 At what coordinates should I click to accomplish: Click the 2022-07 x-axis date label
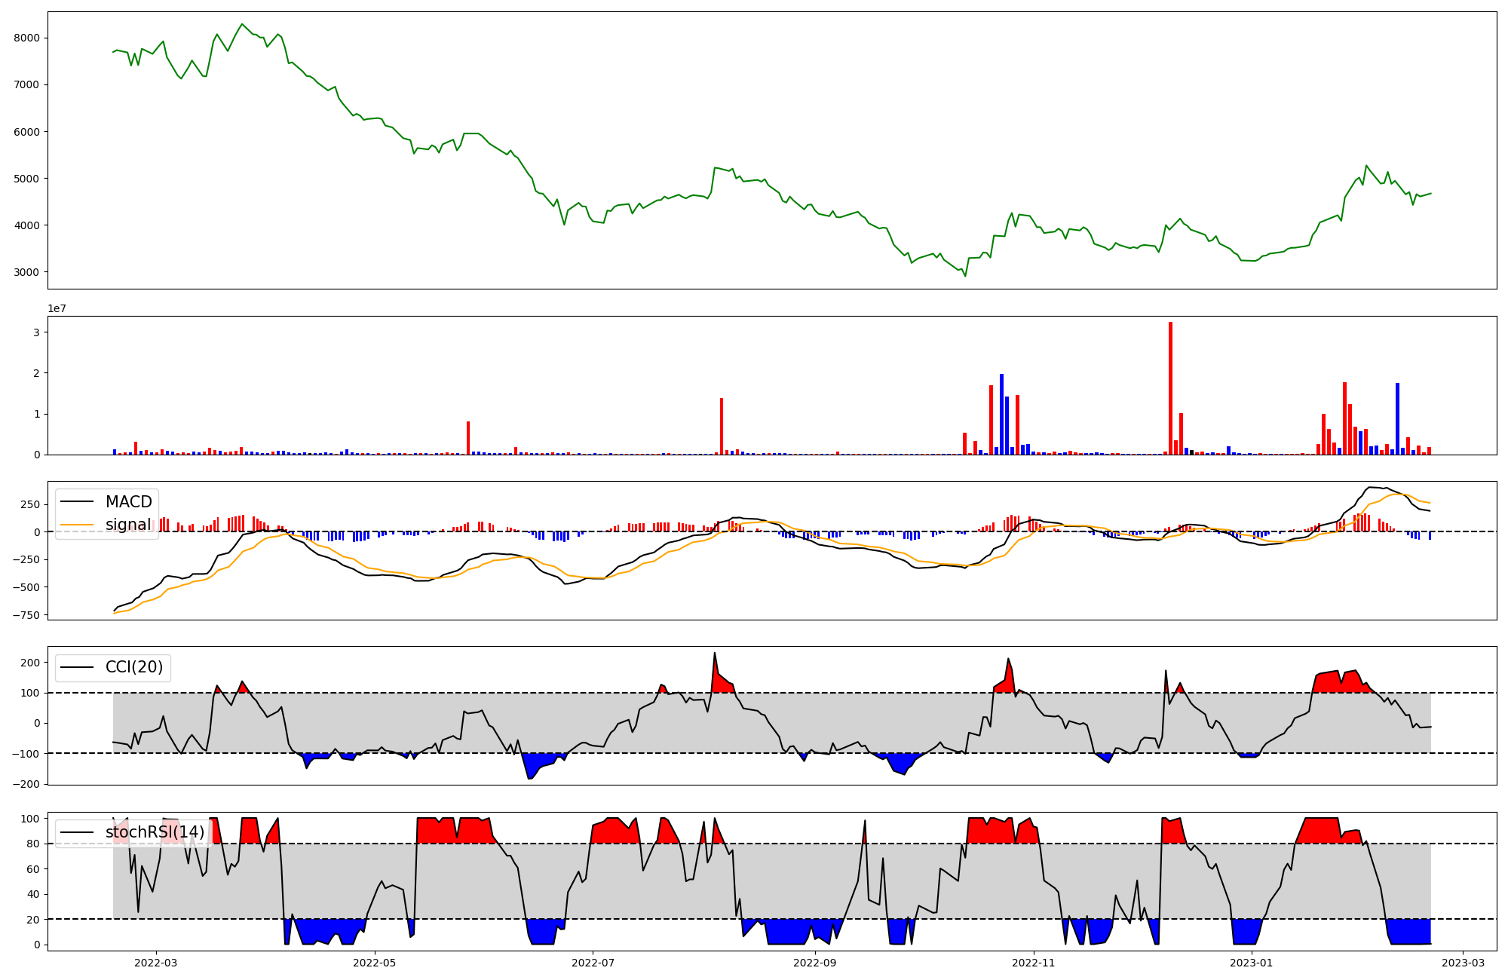pos(593,963)
